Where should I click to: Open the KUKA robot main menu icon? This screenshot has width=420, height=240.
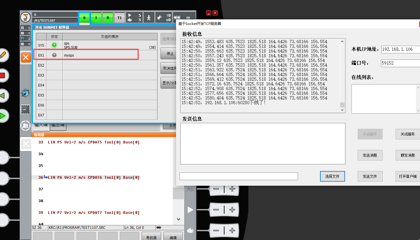pos(26,17)
